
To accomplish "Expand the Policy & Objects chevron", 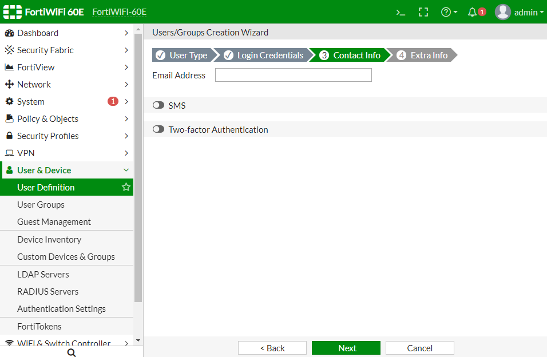I will click(x=126, y=118).
